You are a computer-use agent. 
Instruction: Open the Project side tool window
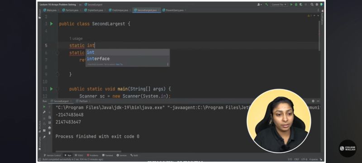click(39, 14)
